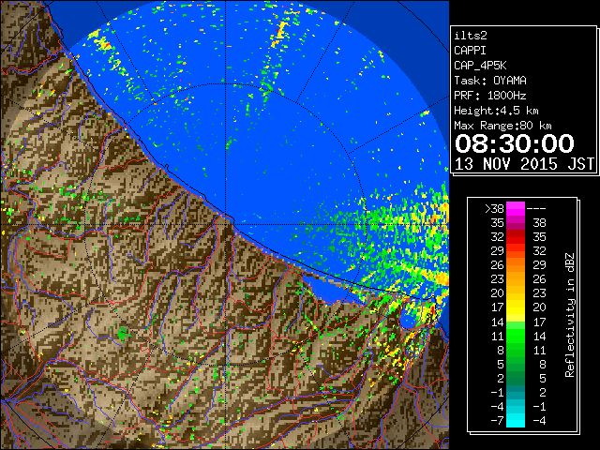Click the '08:30:00' timestamp

click(x=515, y=143)
